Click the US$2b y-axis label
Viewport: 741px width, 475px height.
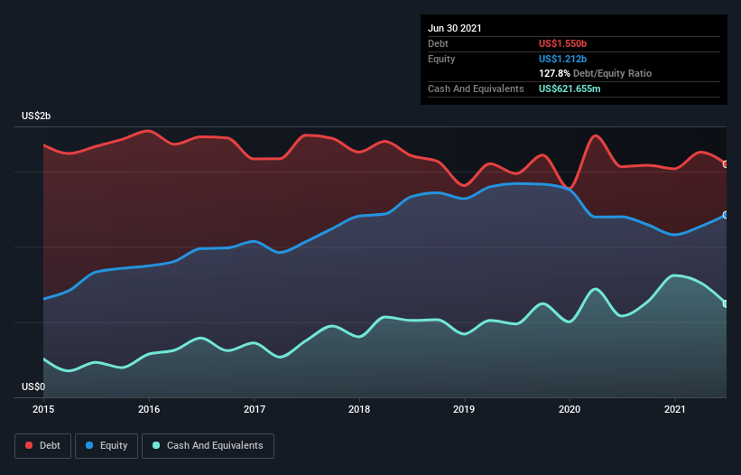(36, 116)
